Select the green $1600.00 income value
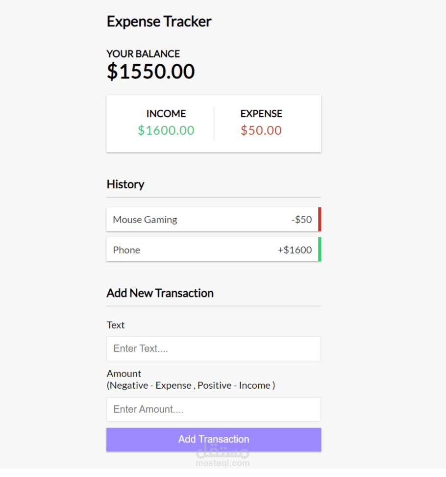Viewport: 446px width, 477px height. click(x=166, y=130)
